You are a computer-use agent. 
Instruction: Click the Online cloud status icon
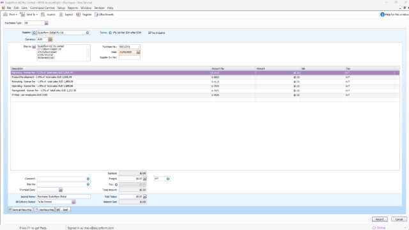pyautogui.click(x=374, y=227)
